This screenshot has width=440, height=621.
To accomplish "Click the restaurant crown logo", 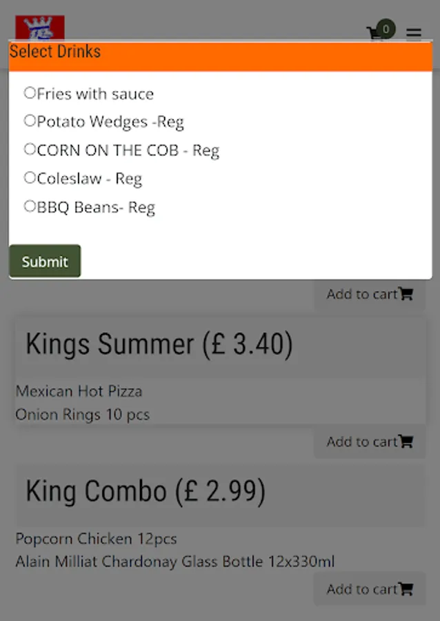I will tap(39, 28).
